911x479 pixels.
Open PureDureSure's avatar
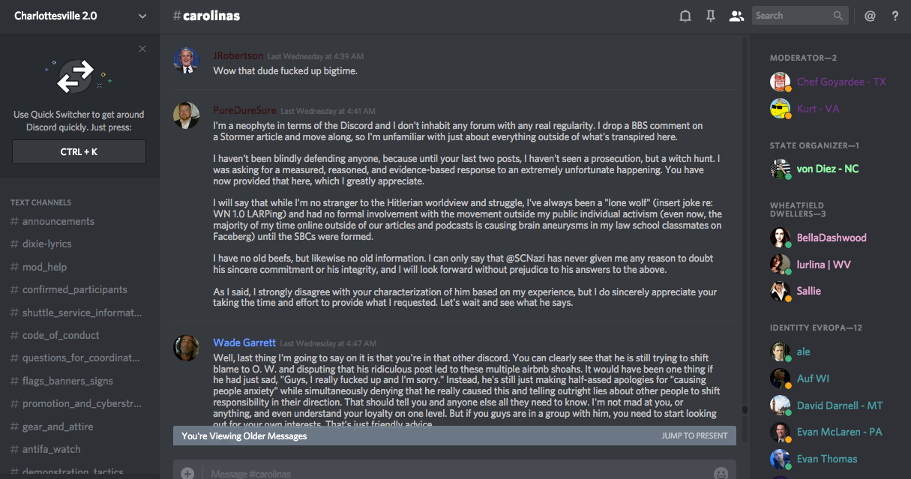click(186, 115)
